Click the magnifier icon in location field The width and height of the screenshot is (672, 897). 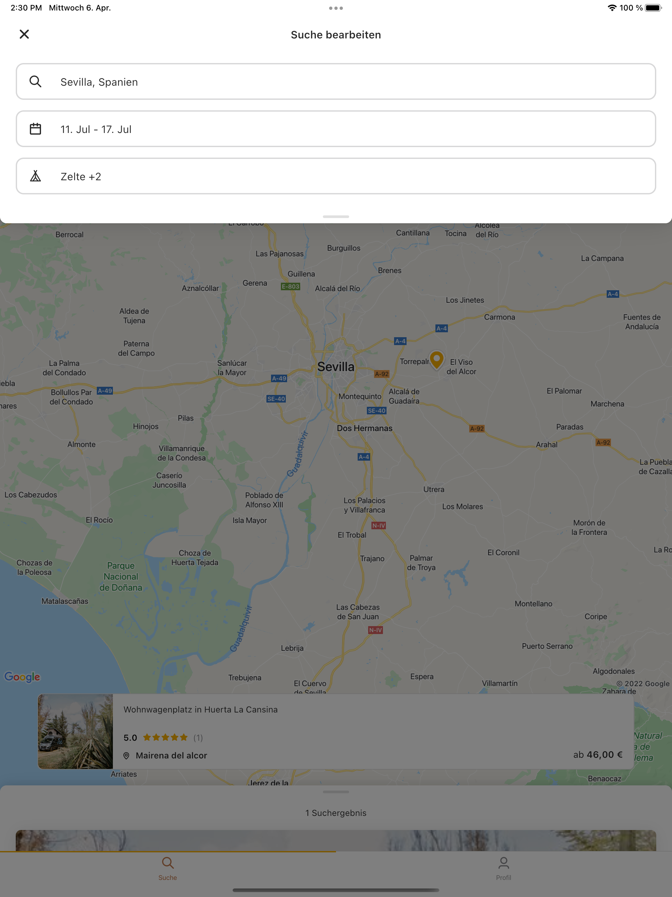coord(36,81)
